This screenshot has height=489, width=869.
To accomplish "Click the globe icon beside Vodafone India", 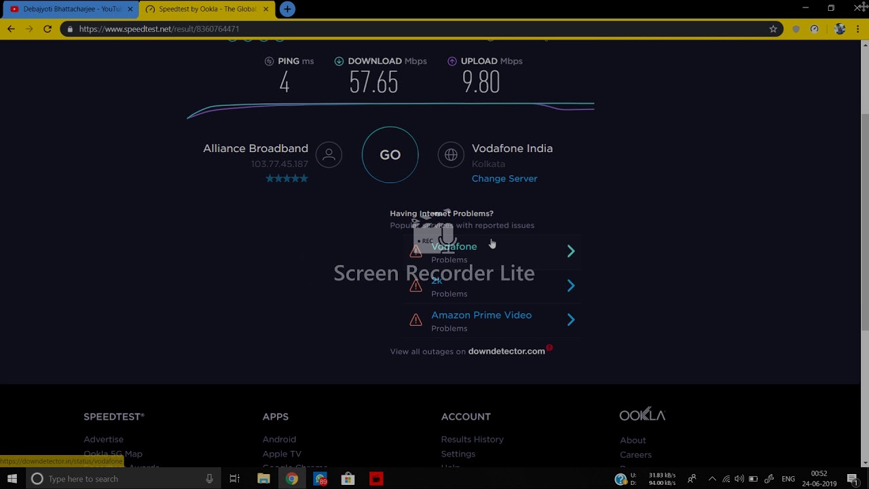I will (451, 155).
